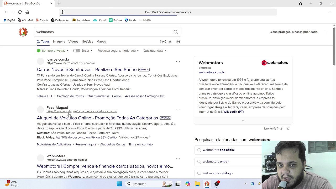This screenshot has width=336, height=189.
Task: Open the Tabela FIPE sitelink
Action: point(45,96)
